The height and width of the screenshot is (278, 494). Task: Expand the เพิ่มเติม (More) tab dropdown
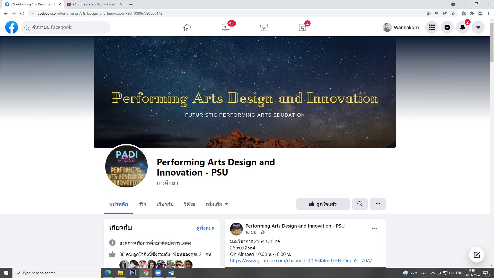coord(217,204)
